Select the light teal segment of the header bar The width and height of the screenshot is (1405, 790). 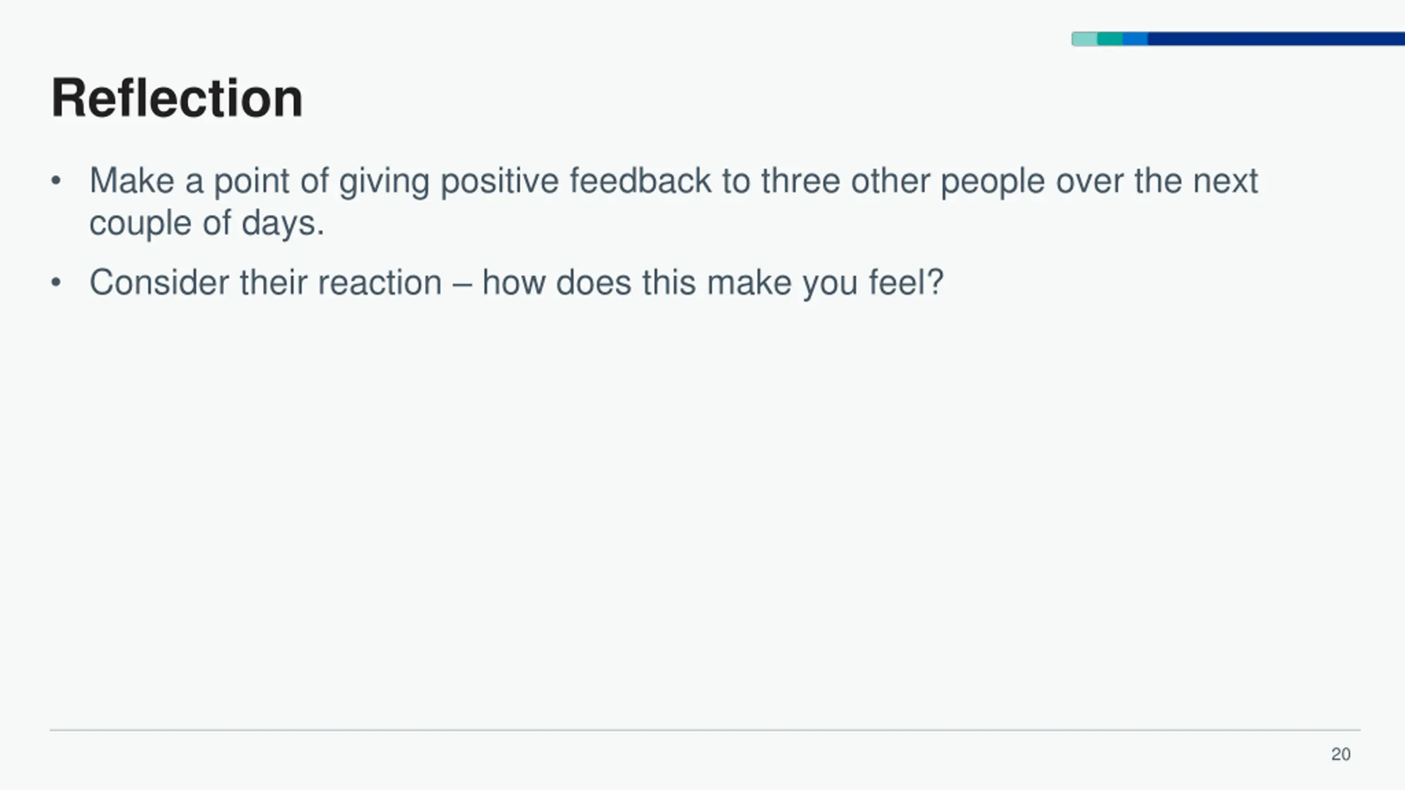pyautogui.click(x=1084, y=39)
